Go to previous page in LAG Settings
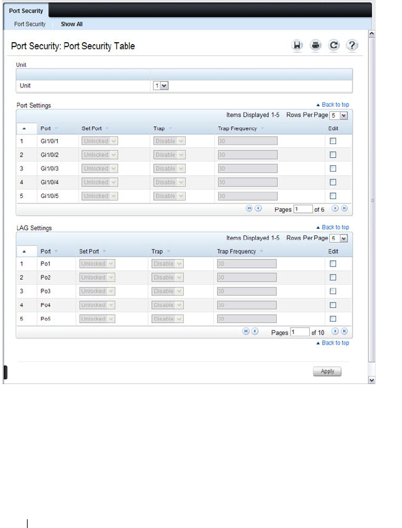Screen dimensions: 402x528 (x=255, y=331)
